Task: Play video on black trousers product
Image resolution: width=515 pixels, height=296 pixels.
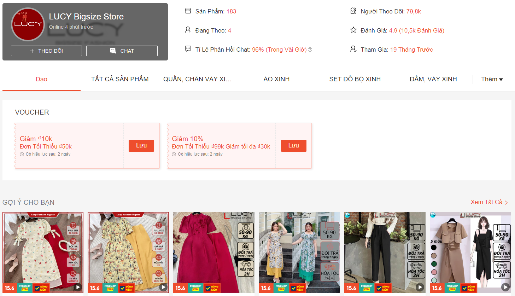Action: [420, 287]
